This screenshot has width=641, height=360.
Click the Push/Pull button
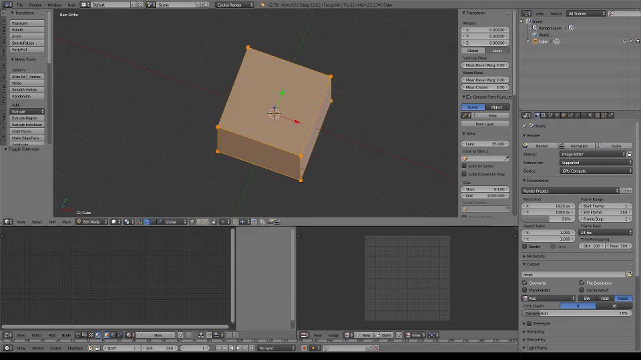[27, 49]
